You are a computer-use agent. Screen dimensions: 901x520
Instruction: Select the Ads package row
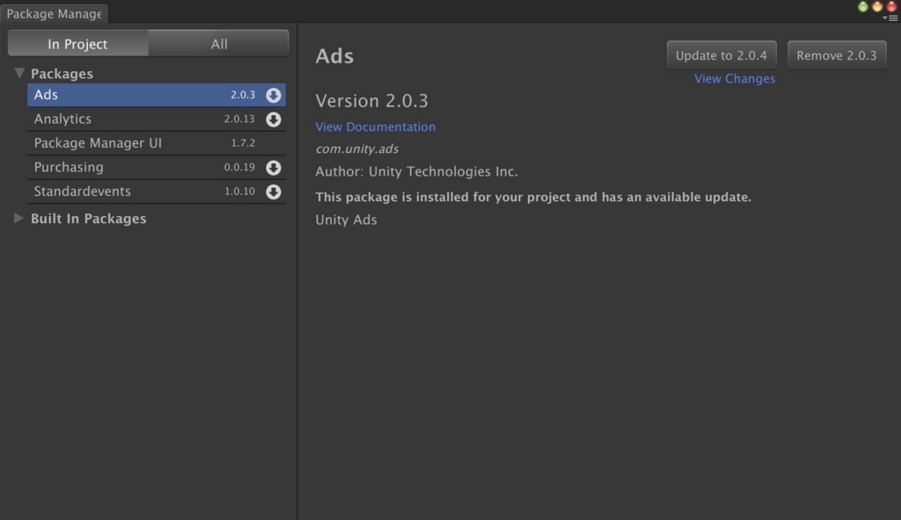(157, 95)
